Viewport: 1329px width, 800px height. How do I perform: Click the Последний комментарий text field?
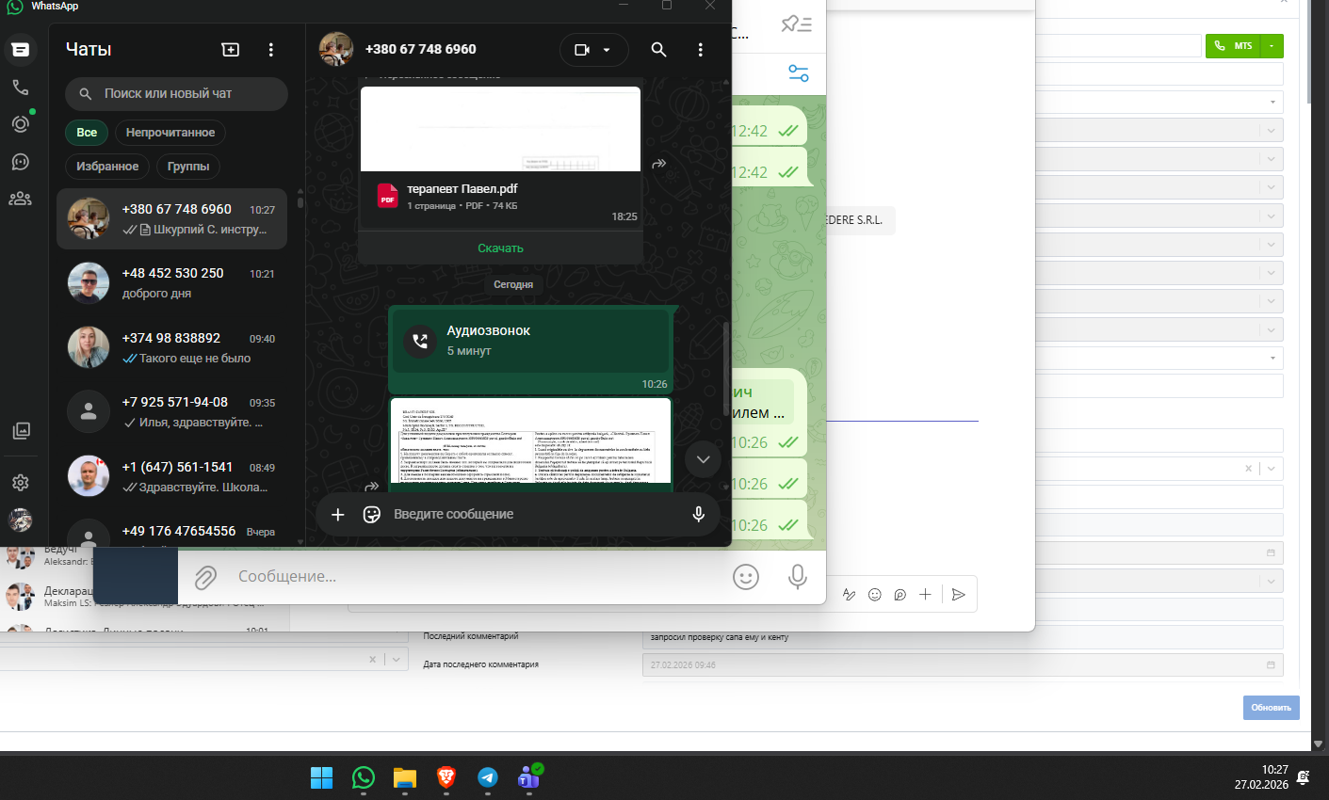point(963,637)
